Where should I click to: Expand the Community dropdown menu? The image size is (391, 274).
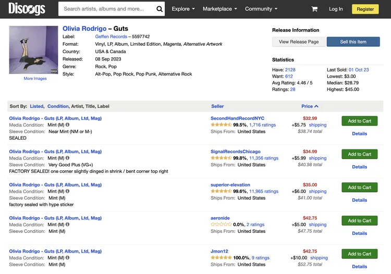(261, 9)
